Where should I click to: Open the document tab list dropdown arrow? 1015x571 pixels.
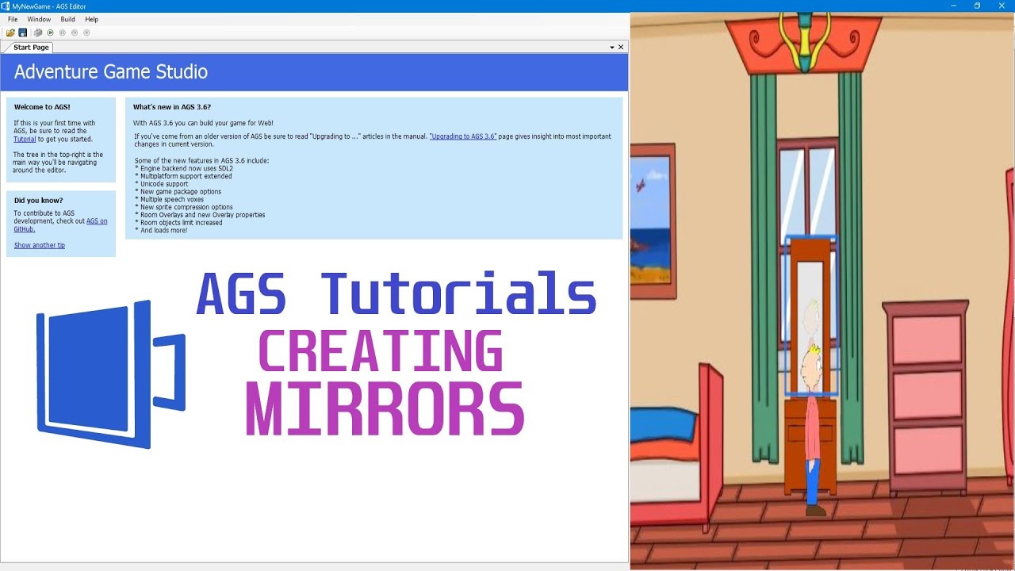pos(611,48)
